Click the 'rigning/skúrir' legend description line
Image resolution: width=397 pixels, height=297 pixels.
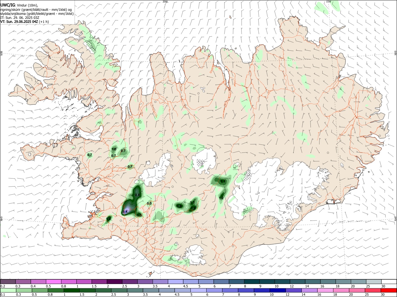36,10
